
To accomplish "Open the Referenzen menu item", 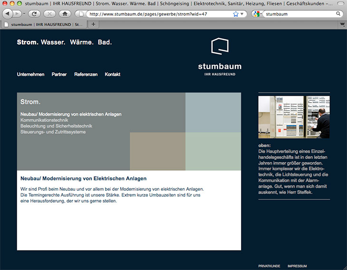I will pos(86,74).
